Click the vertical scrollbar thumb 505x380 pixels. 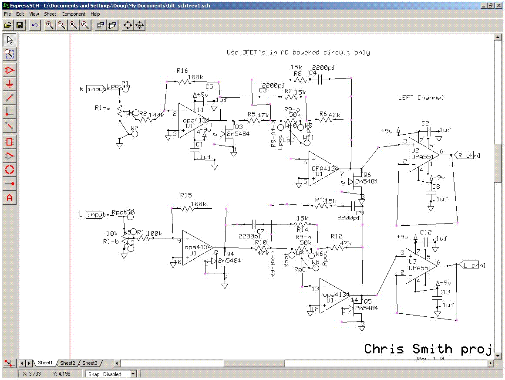tap(498, 164)
